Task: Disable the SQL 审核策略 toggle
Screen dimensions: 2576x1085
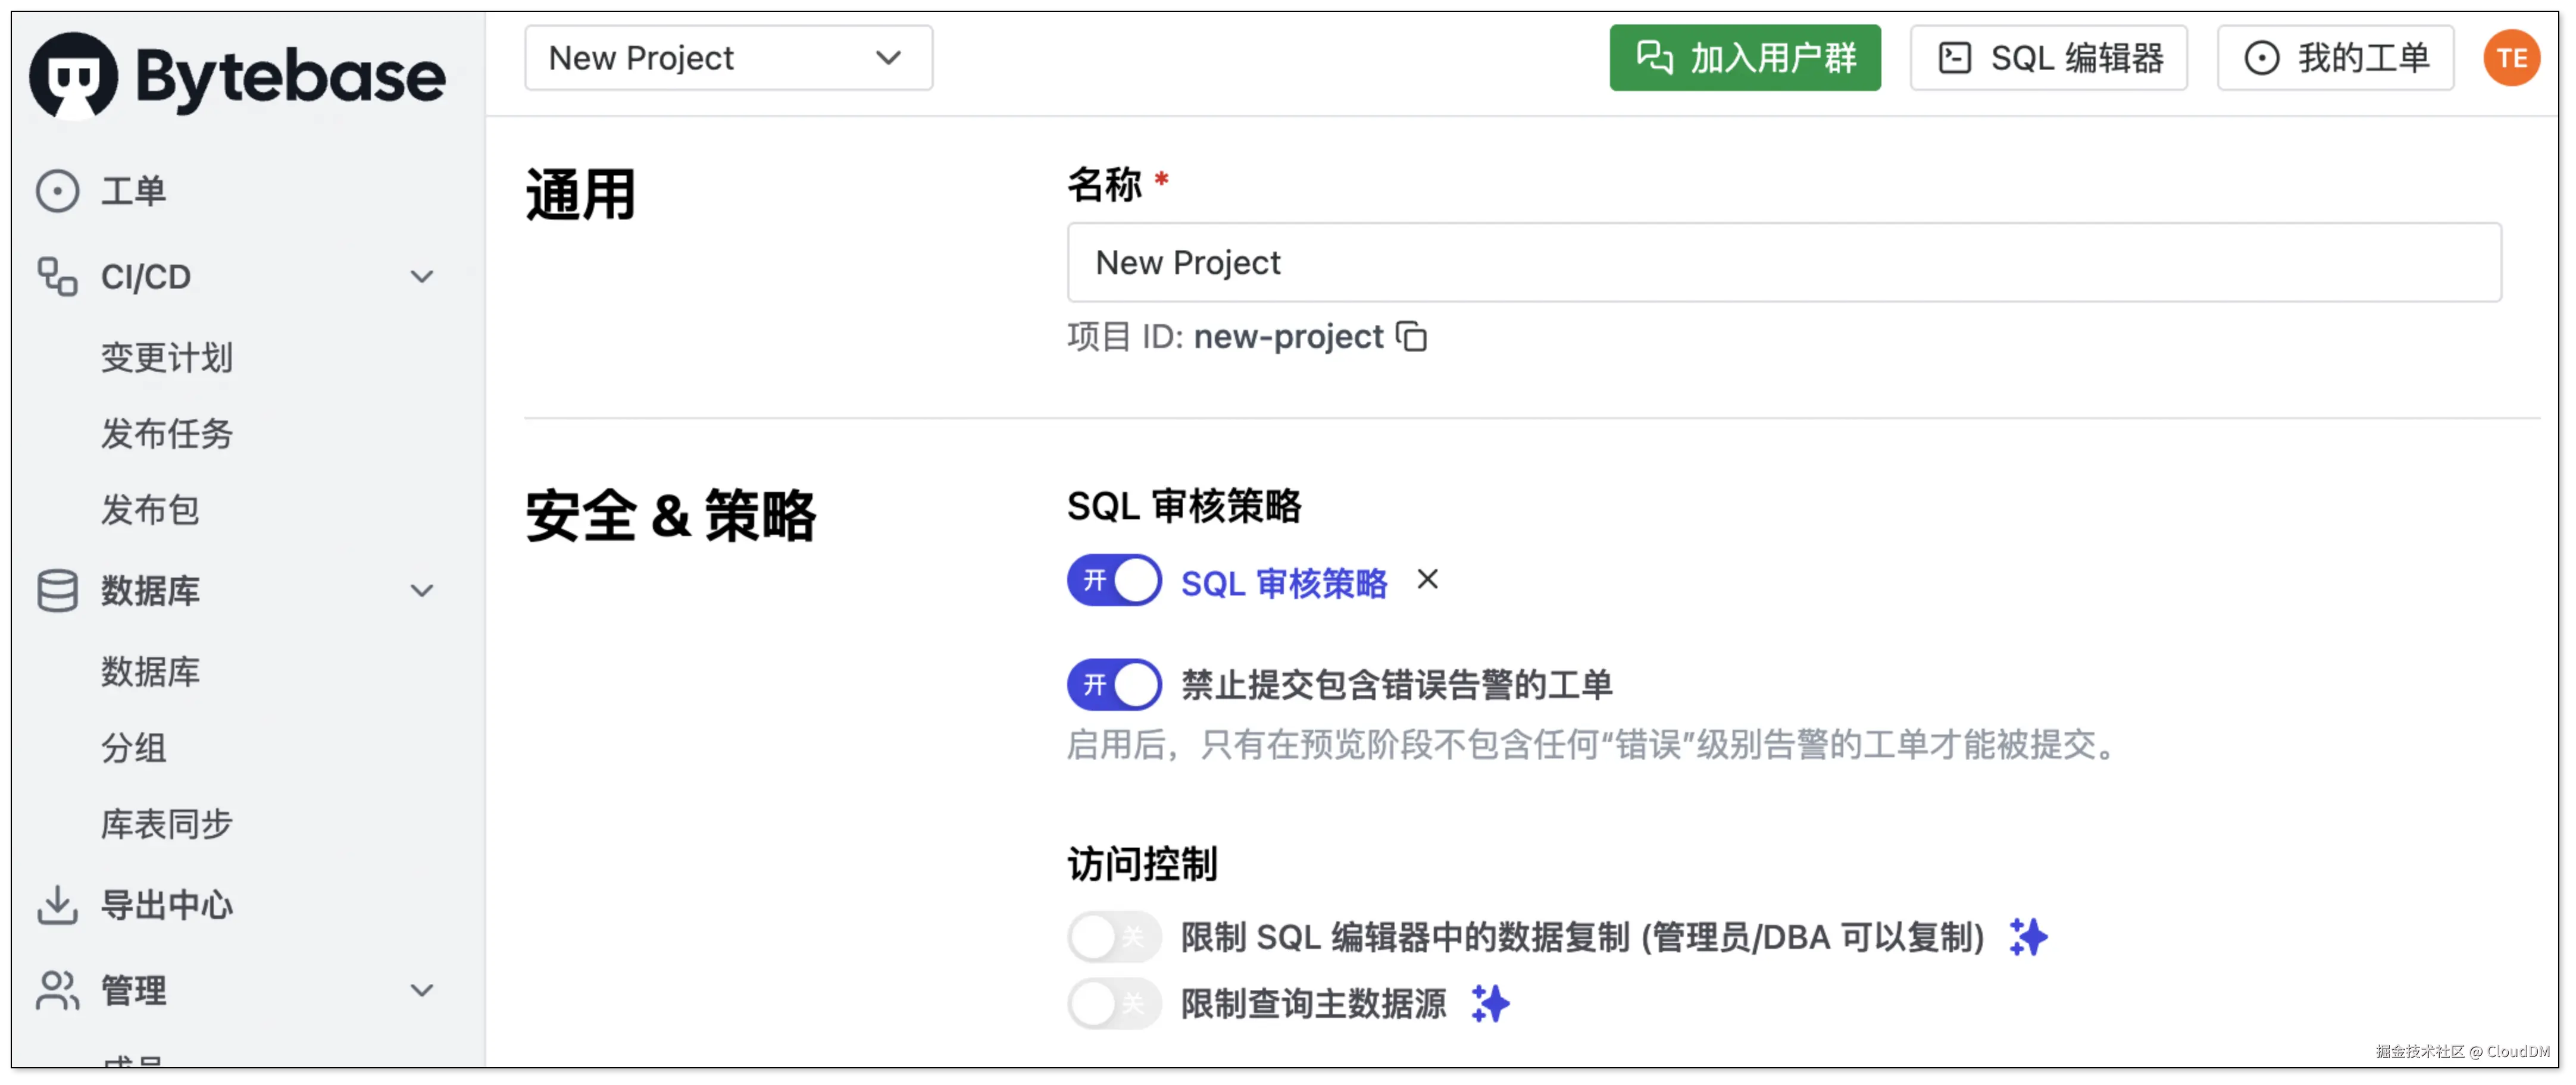Action: 1114,581
